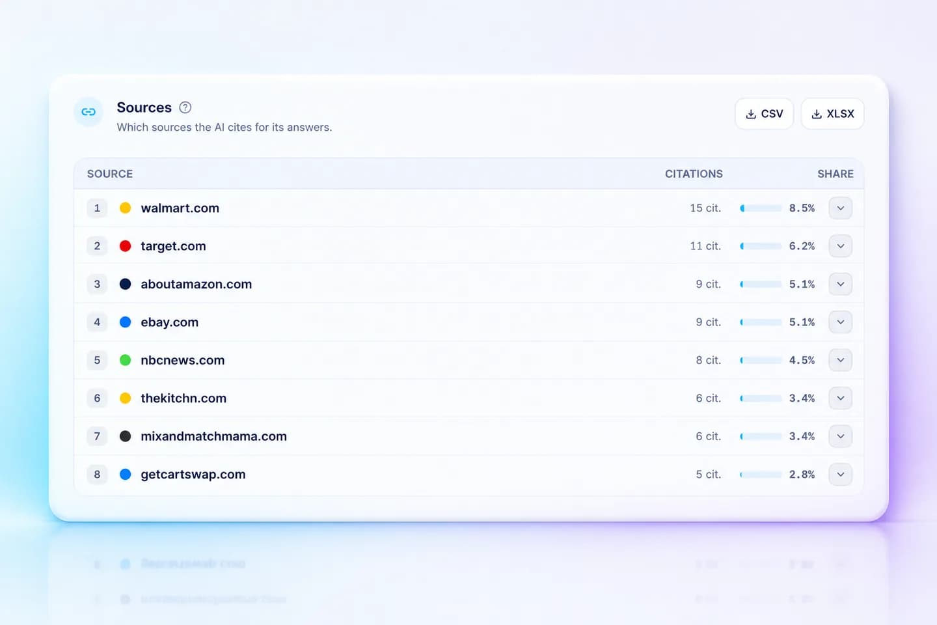Click the yellow walmart.com favicon dot
This screenshot has width=937, height=625.
coord(126,208)
